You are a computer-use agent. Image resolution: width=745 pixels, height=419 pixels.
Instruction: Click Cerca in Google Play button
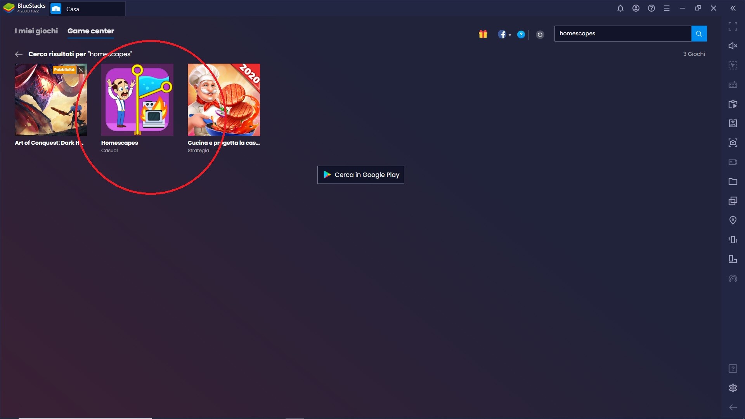[x=361, y=175]
